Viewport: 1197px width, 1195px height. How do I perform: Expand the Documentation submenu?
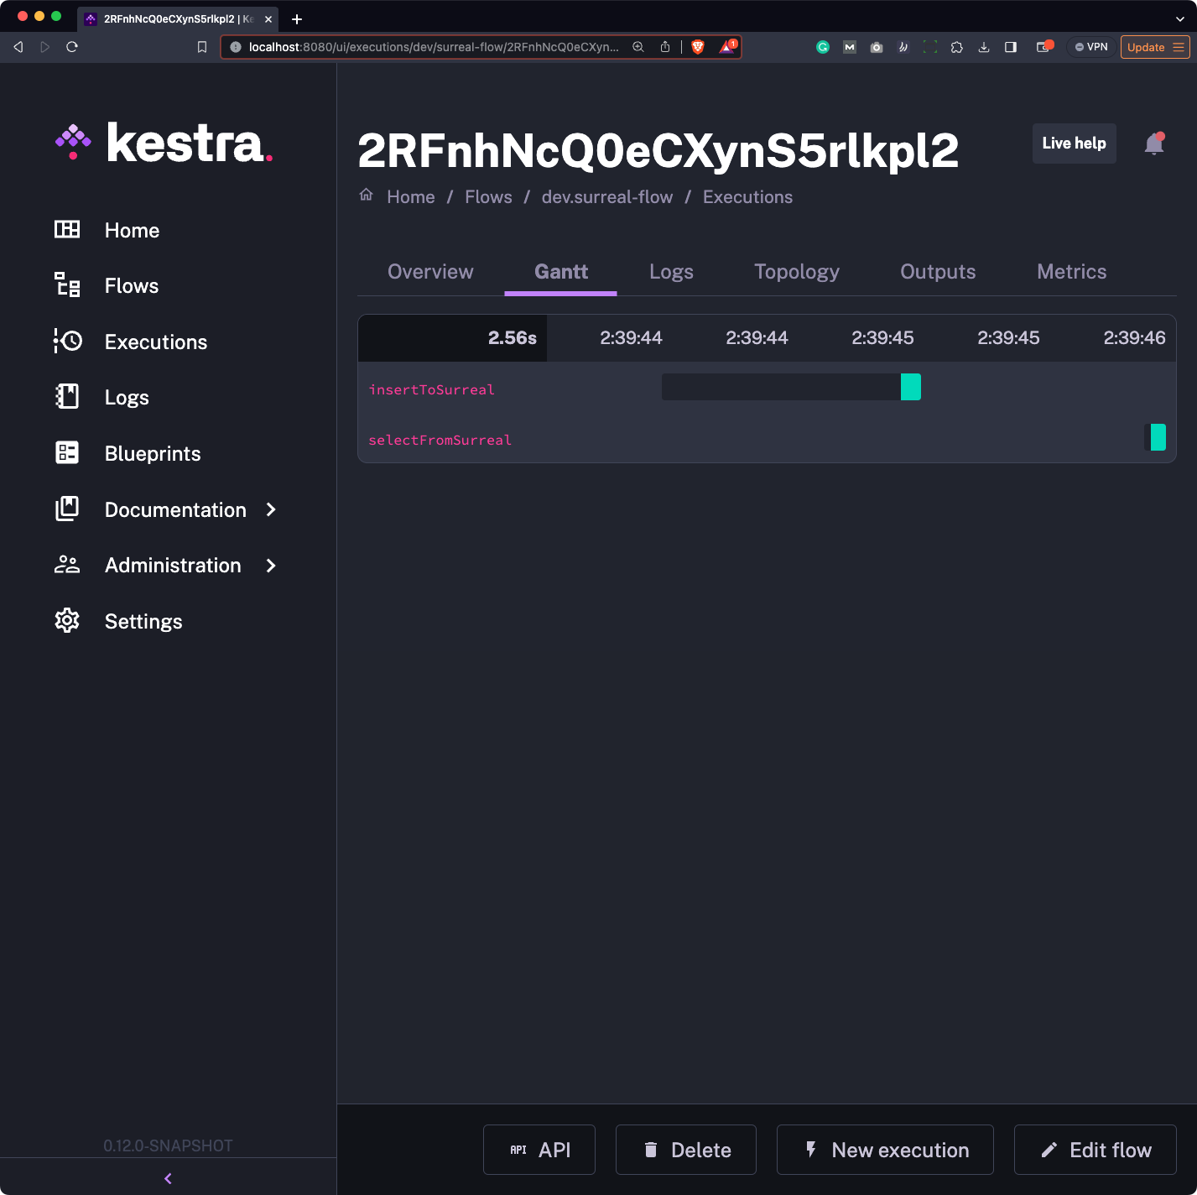271,509
